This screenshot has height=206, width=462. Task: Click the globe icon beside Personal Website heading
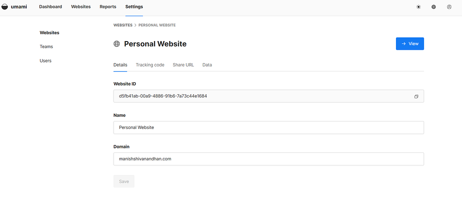tap(117, 44)
